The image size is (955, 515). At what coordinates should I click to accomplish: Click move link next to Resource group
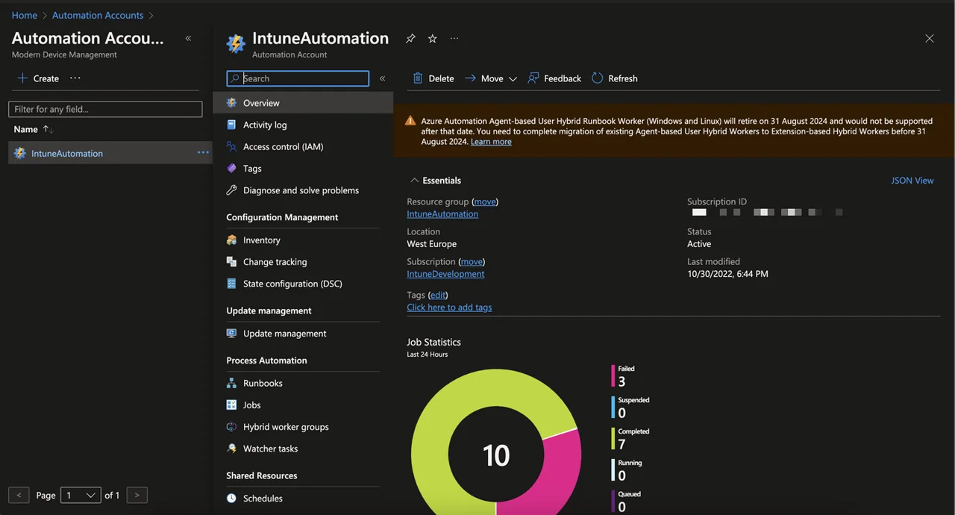pyautogui.click(x=485, y=202)
